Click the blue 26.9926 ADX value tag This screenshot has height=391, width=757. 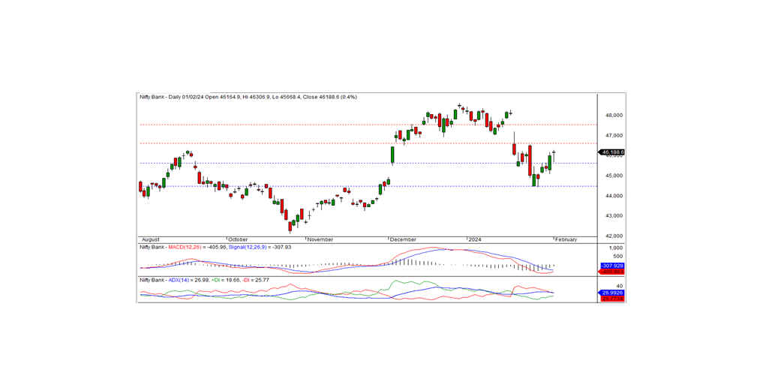point(612,293)
